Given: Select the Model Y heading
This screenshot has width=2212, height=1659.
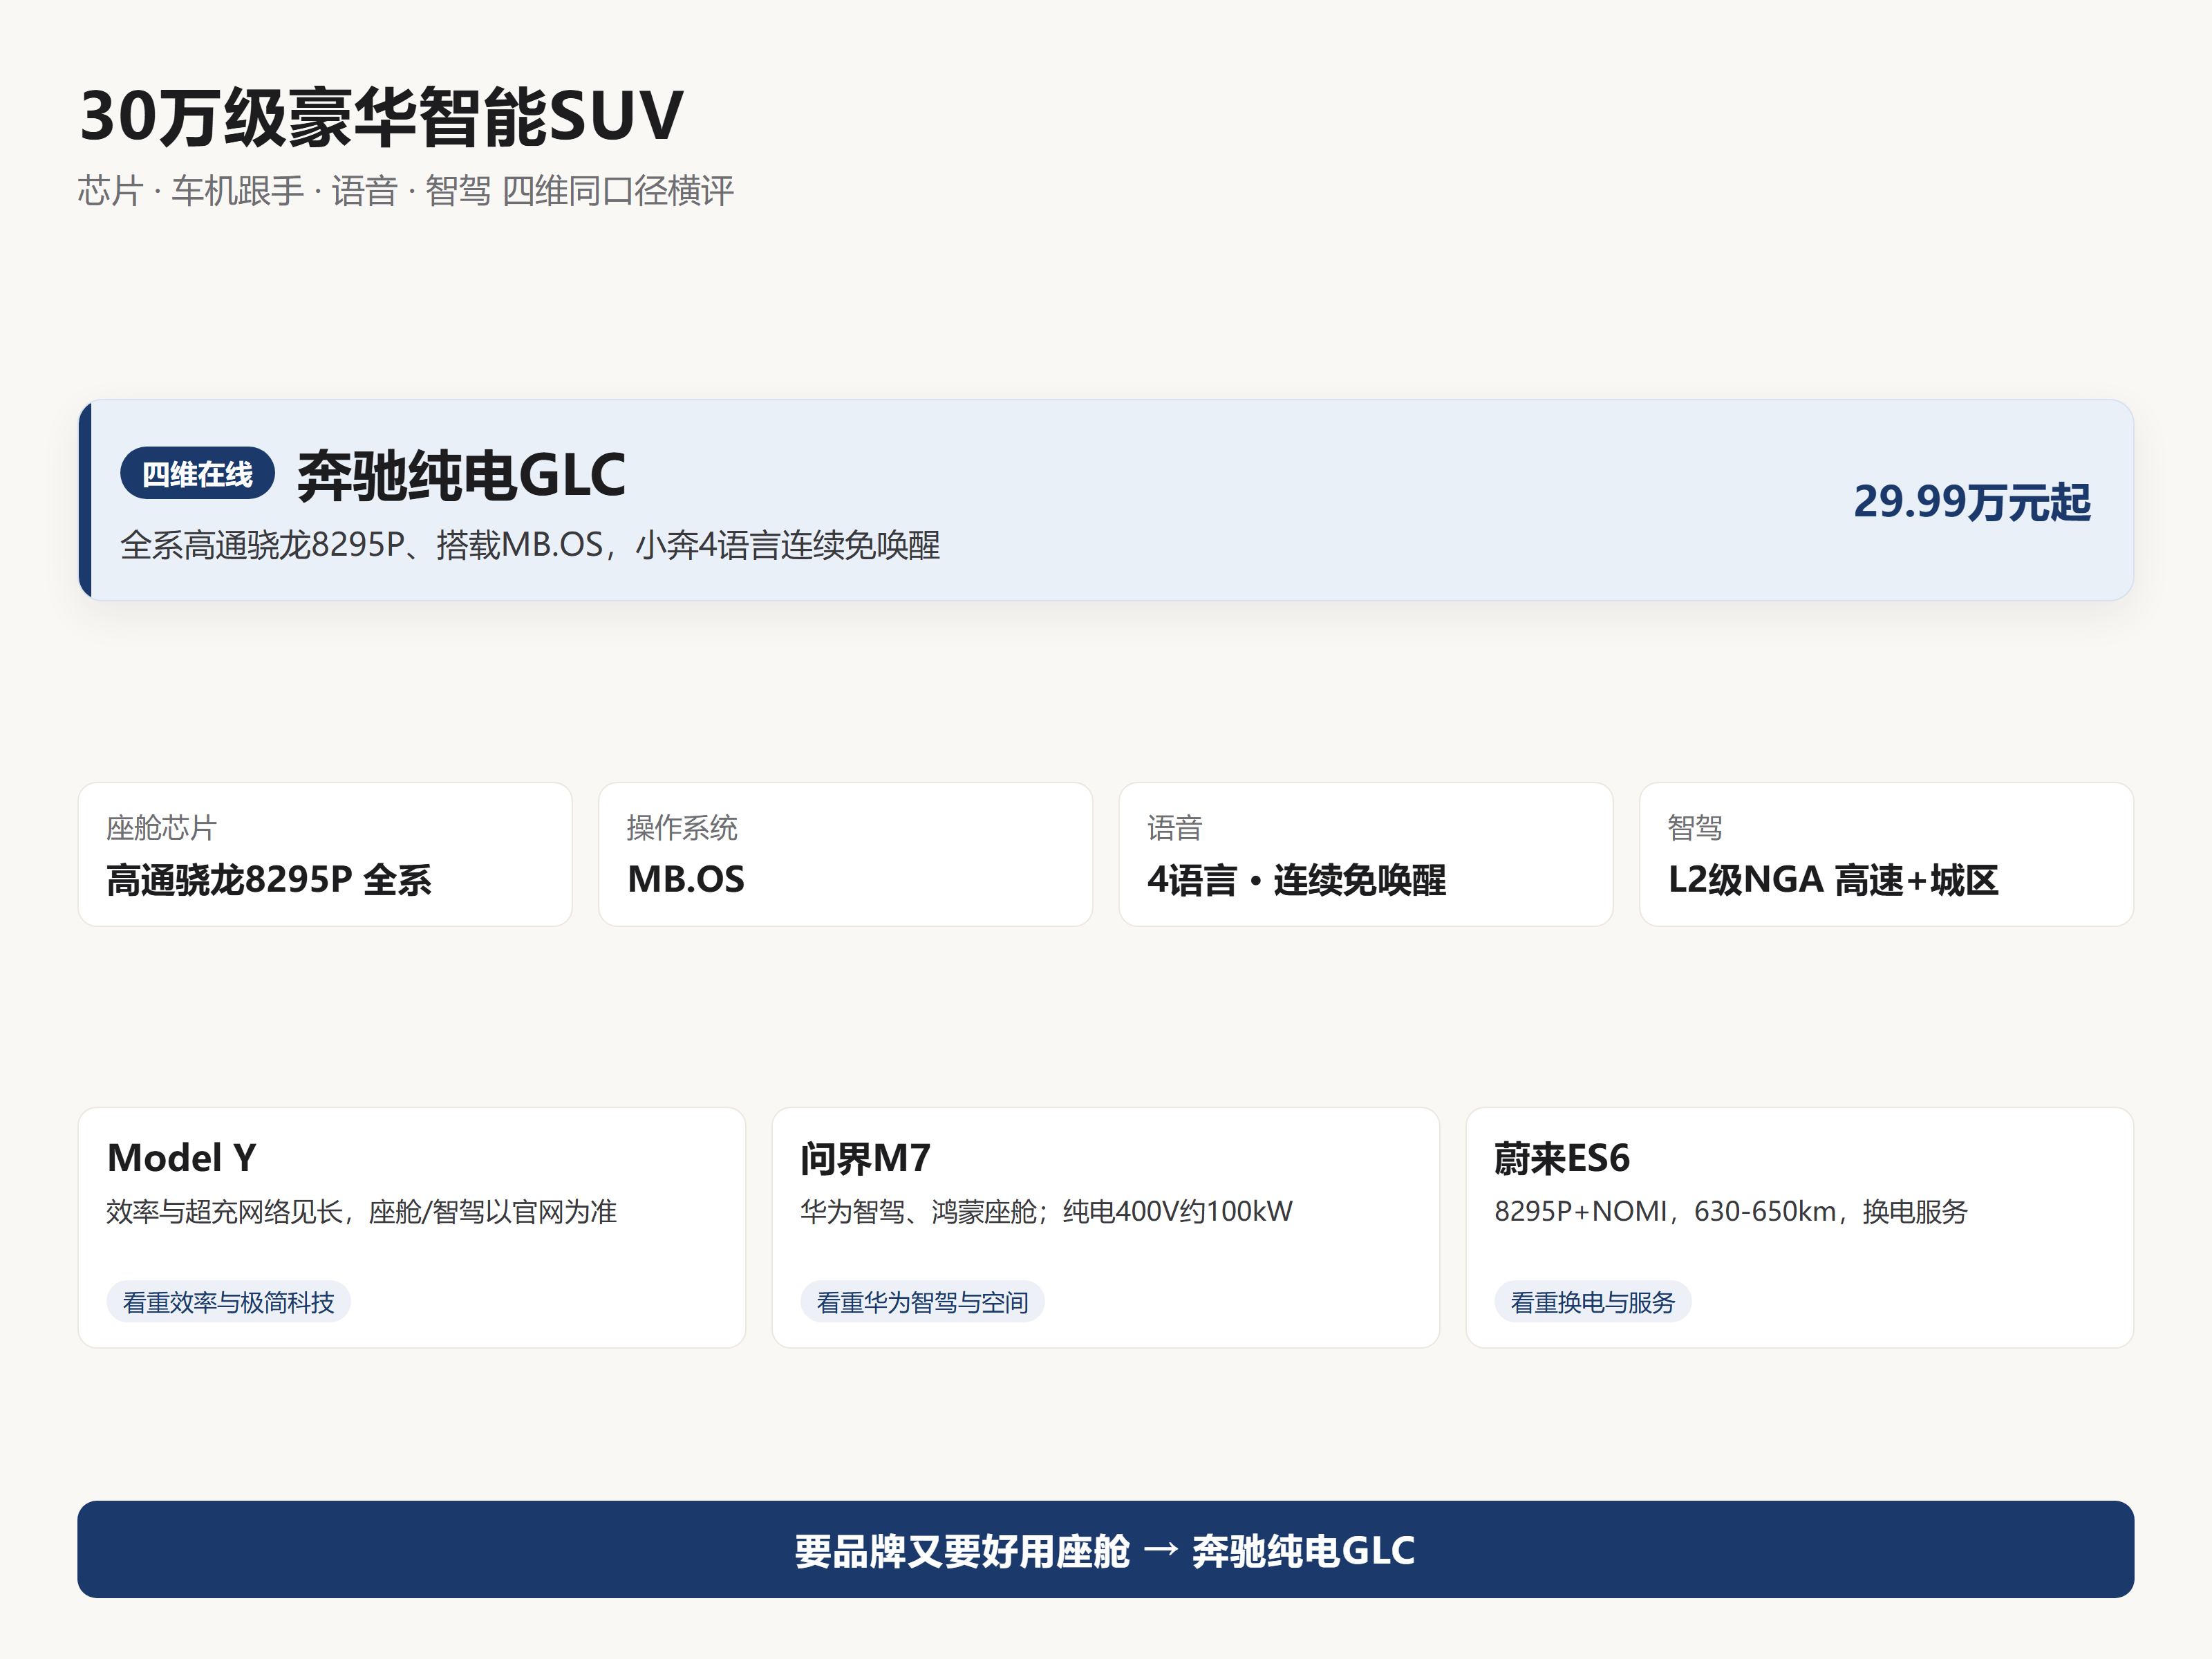Looking at the screenshot, I should 181,1158.
